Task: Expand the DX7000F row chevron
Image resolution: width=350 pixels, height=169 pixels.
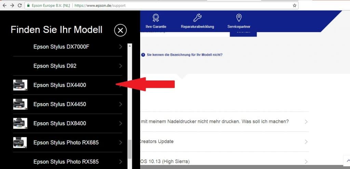Action: 121,47
